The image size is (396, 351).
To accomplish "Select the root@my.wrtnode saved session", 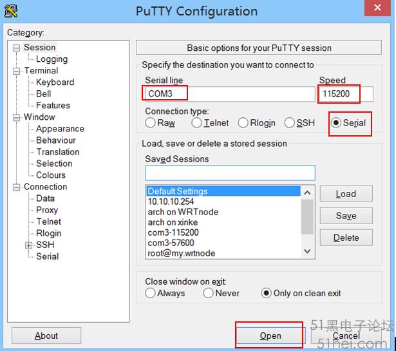I will 223,253.
